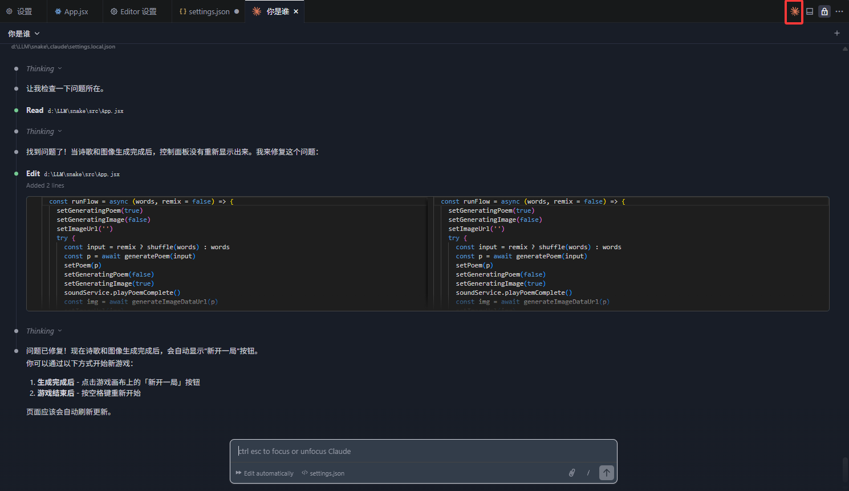Toggle Edit automatically mode
Screen dimensions: 849x491
pyautogui.click(x=265, y=473)
